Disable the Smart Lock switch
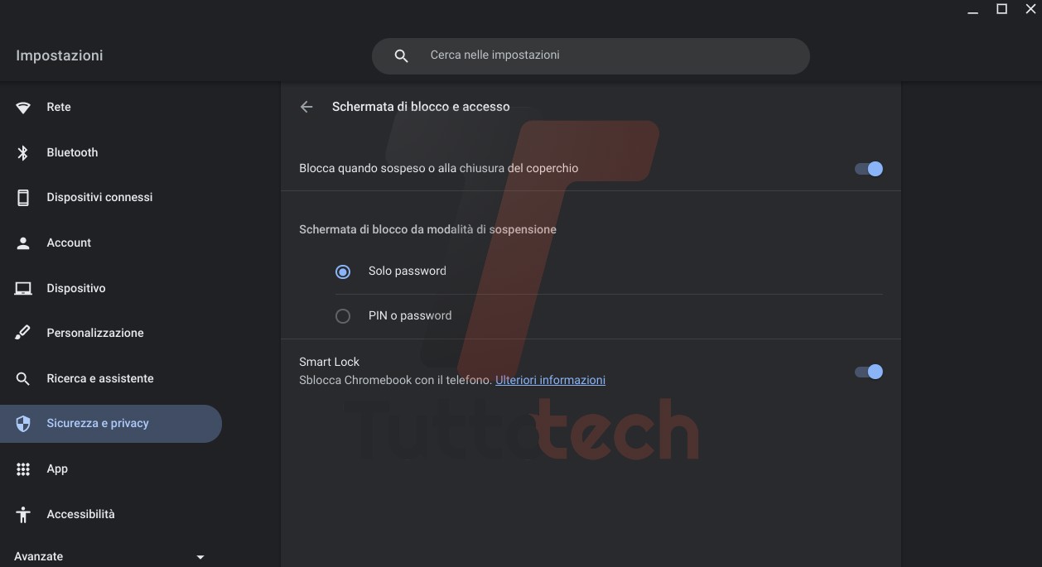The width and height of the screenshot is (1042, 567). point(868,372)
